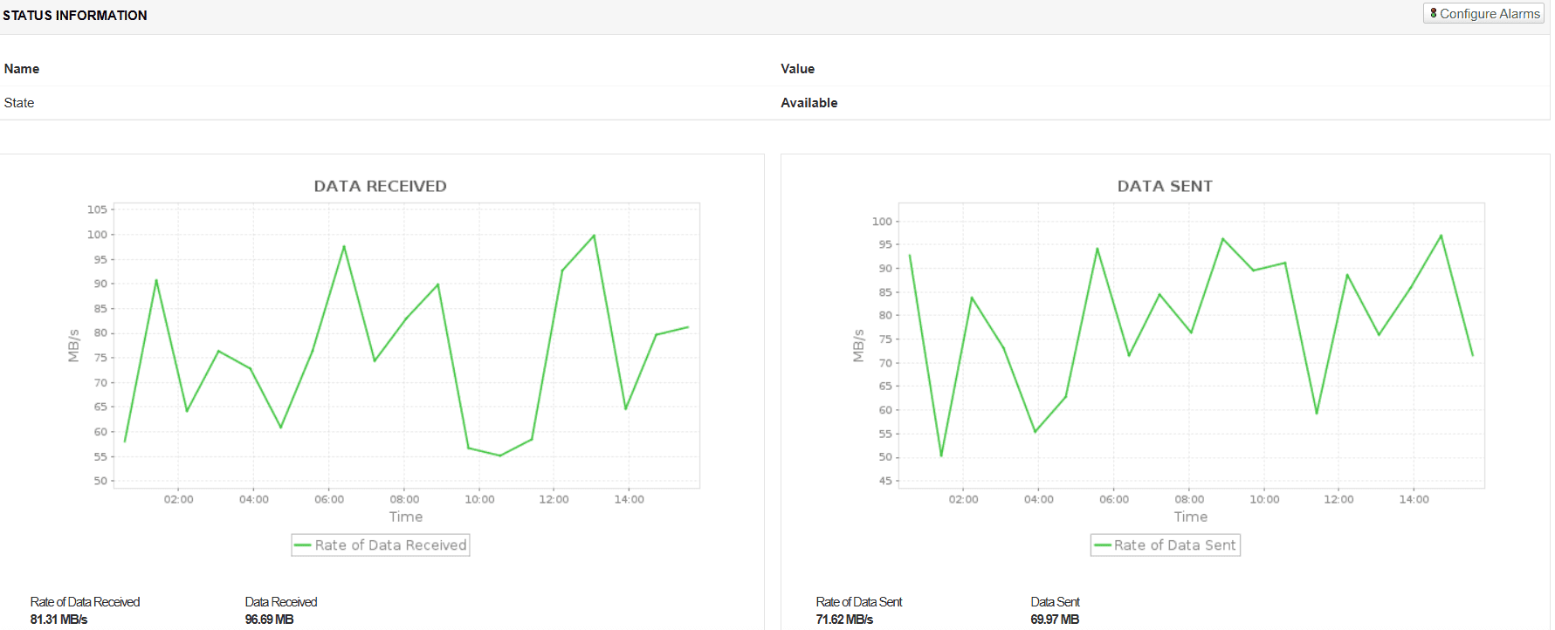Click the Available state value
Screen dimensions: 1555x630
coord(808,103)
